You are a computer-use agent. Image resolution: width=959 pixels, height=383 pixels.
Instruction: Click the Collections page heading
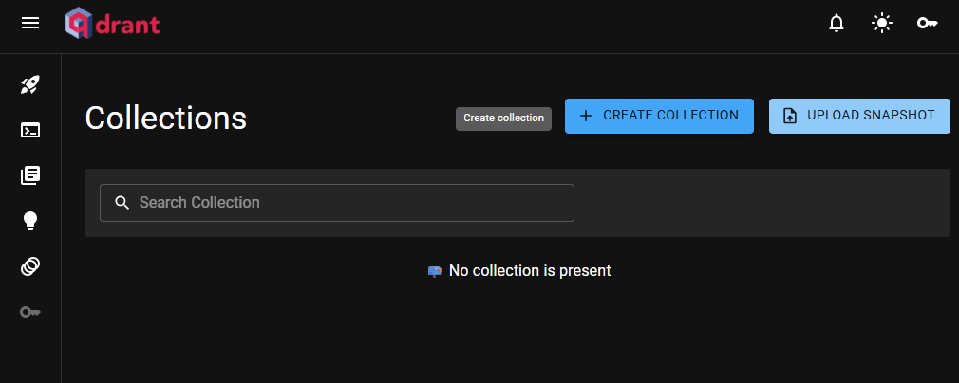[x=166, y=118]
